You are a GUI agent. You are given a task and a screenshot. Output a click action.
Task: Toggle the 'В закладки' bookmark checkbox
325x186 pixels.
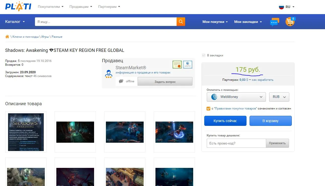point(204,55)
